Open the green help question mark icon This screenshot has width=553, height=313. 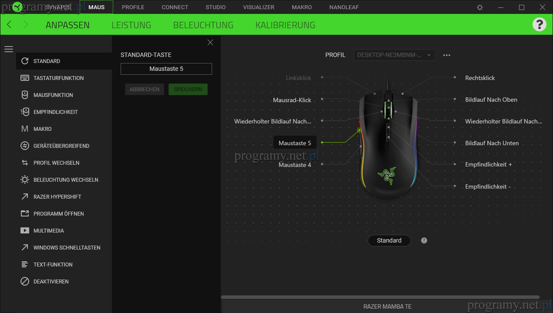(x=539, y=24)
